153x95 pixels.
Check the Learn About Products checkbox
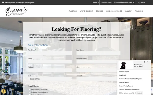coord(30,89)
